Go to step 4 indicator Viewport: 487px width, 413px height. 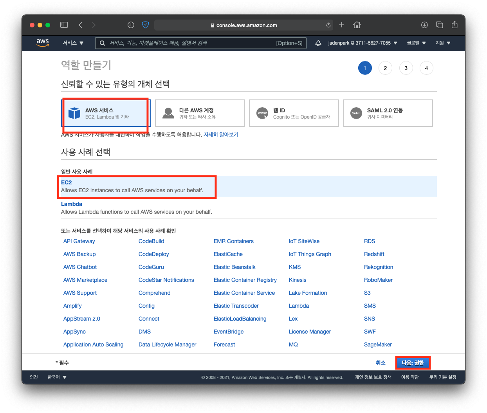[x=426, y=68]
